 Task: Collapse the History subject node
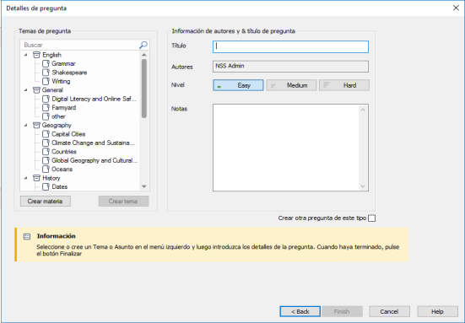click(x=26, y=178)
